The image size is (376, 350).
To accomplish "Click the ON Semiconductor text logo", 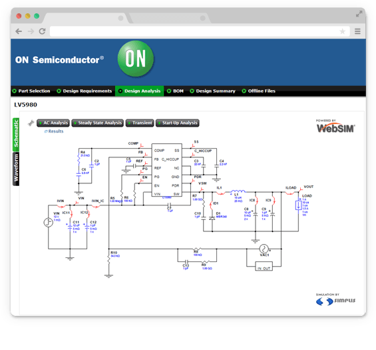I will pyautogui.click(x=59, y=59).
